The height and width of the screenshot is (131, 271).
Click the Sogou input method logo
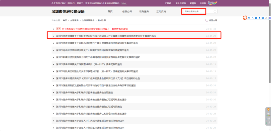tap(245, 18)
